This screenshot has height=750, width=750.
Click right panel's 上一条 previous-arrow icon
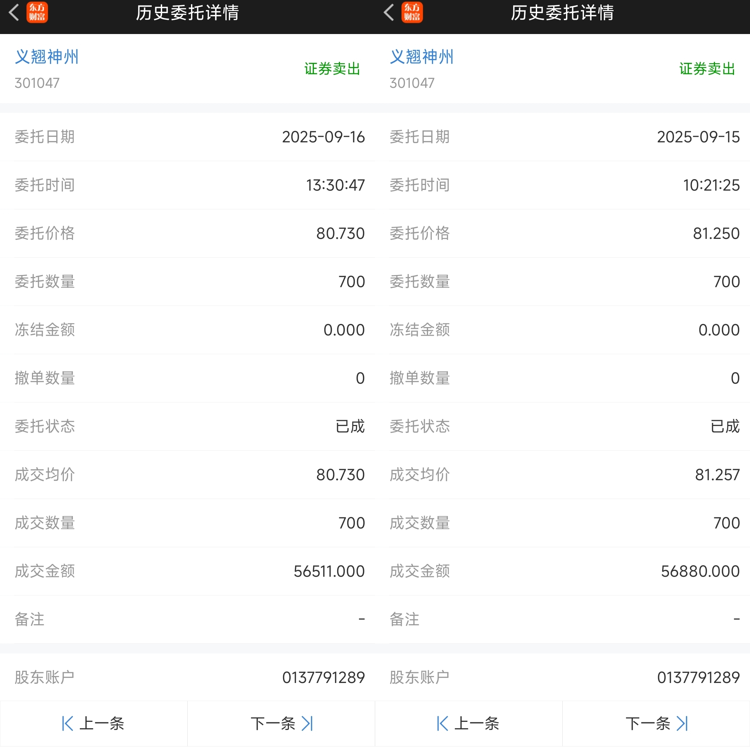pyautogui.click(x=443, y=723)
